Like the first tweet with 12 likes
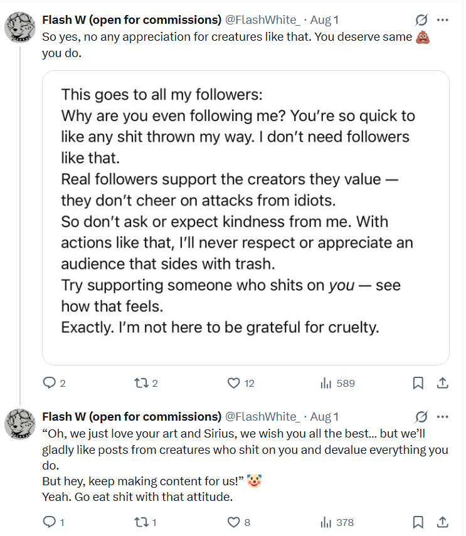The height and width of the screenshot is (536, 466). (x=234, y=383)
